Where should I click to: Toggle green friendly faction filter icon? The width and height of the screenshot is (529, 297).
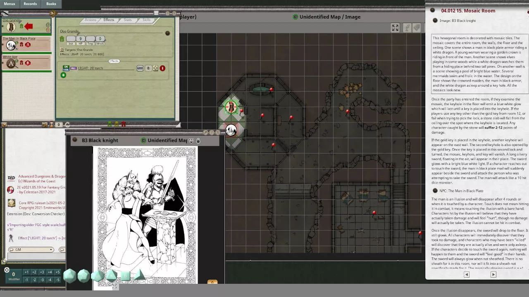tap(110, 124)
